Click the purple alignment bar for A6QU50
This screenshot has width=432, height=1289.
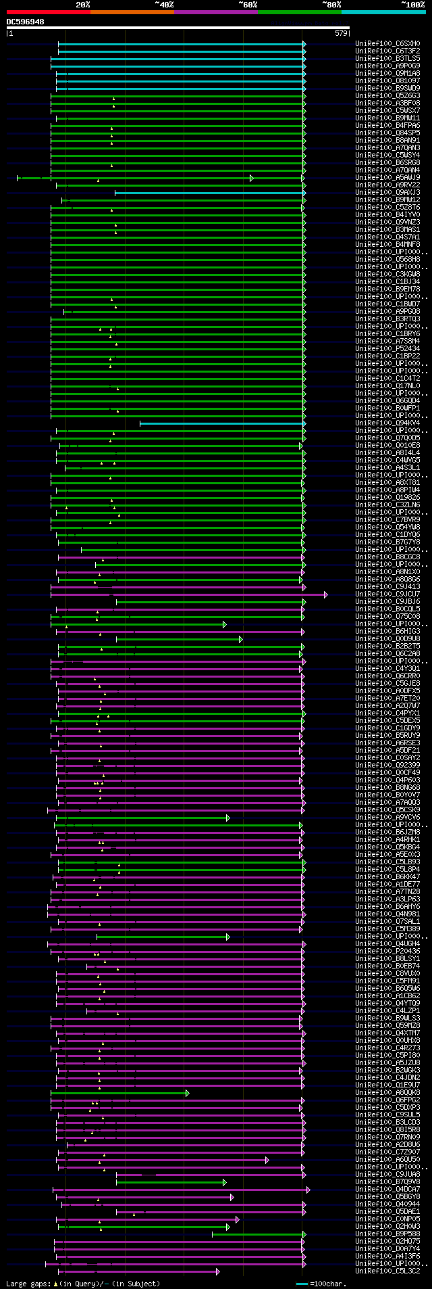(162, 1160)
